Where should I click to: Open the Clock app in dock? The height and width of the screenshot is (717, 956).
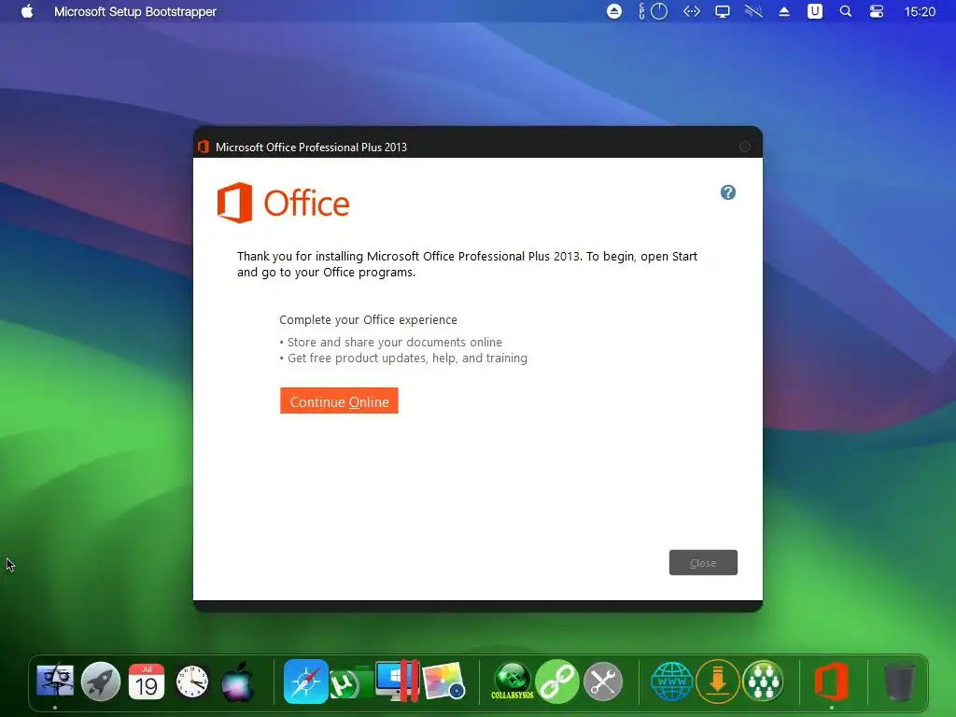click(192, 681)
